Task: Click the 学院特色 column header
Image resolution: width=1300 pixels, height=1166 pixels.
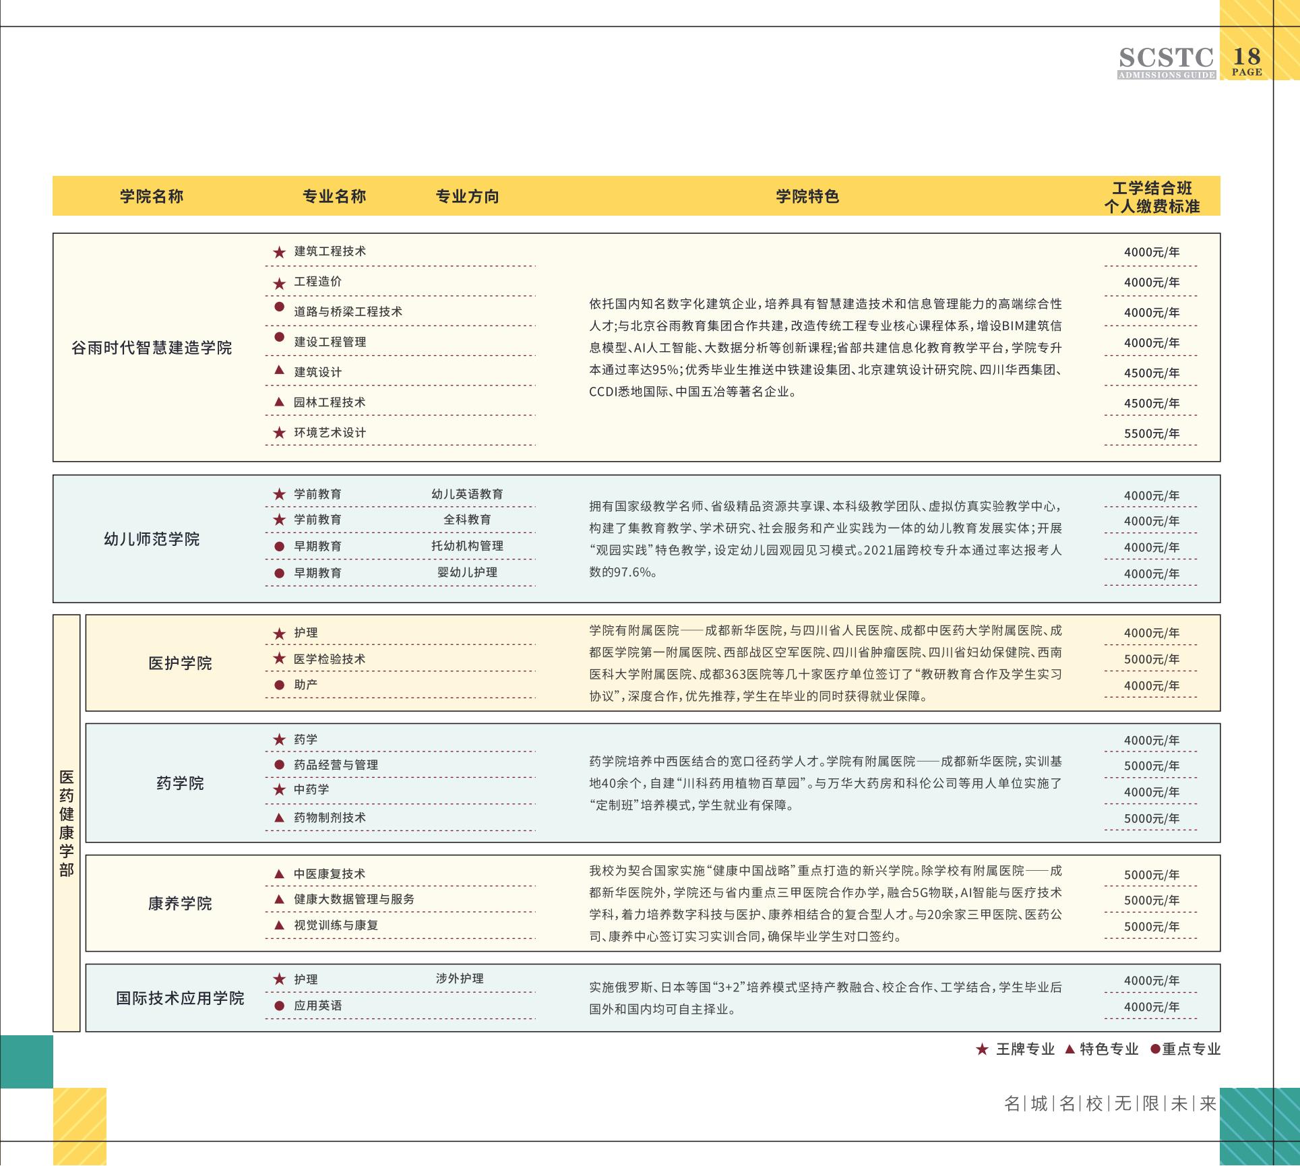Action: pyautogui.click(x=807, y=197)
